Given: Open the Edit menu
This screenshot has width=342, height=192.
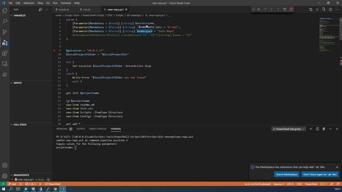Looking at the screenshot, I should (x=18, y=3).
